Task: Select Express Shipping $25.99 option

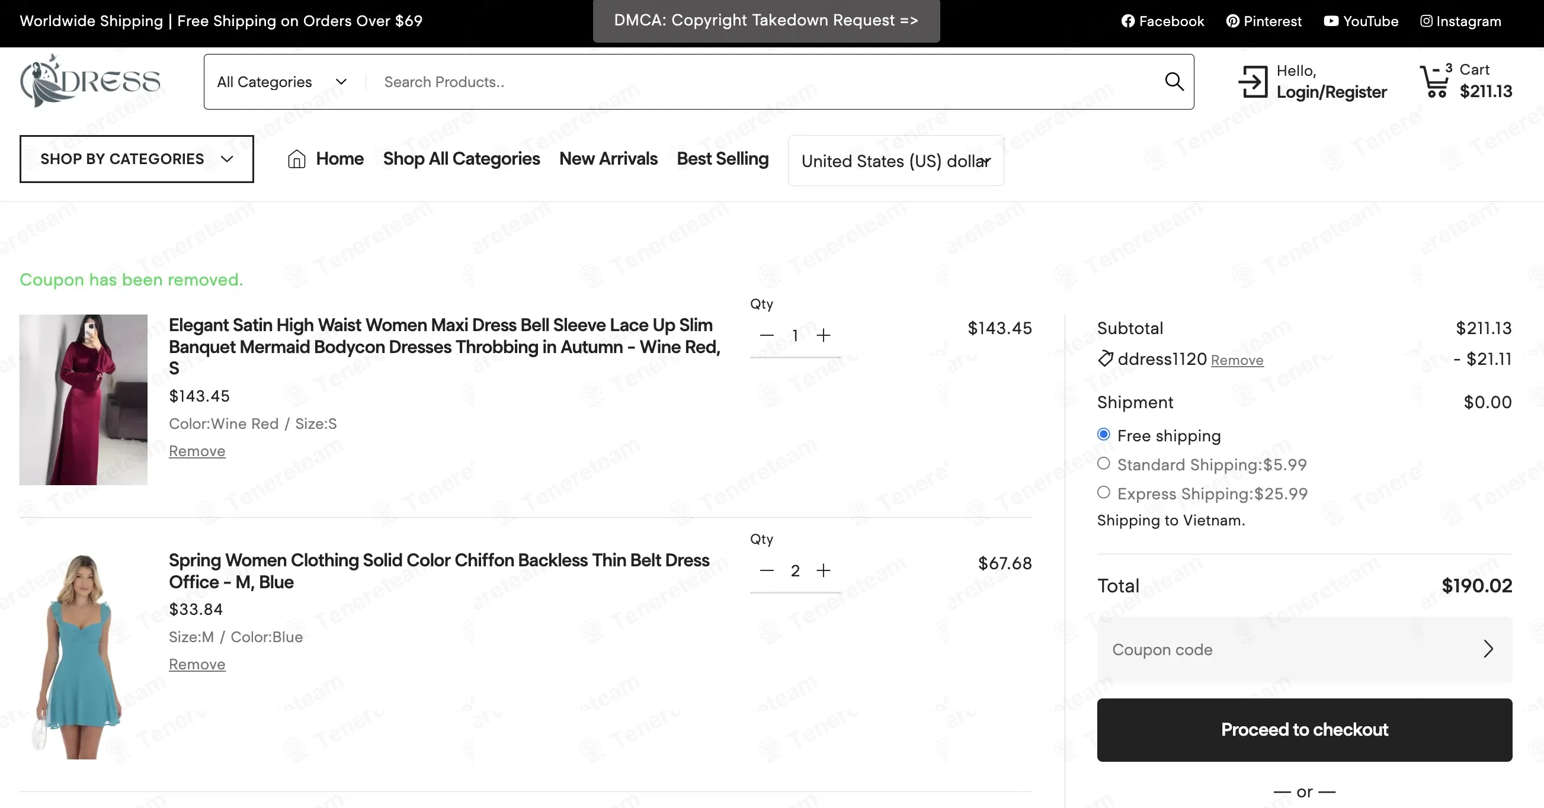Action: 1103,492
